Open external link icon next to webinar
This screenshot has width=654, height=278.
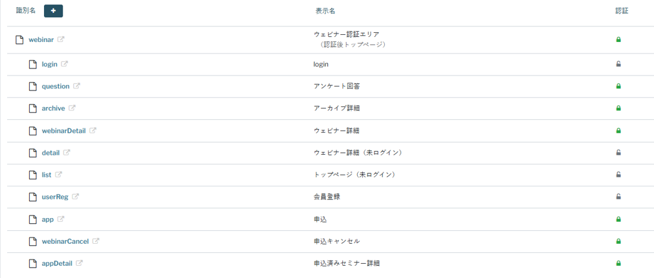[61, 39]
